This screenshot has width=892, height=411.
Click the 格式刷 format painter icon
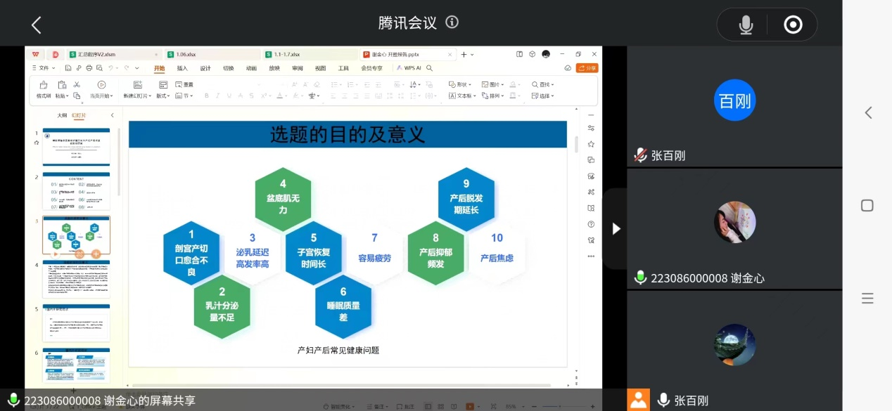[44, 85]
